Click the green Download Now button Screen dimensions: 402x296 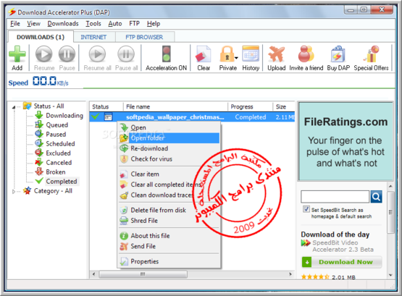coord(342,262)
